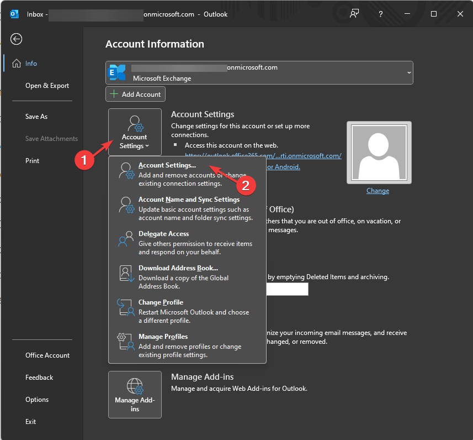Click the back arrow circle icon

[16, 39]
